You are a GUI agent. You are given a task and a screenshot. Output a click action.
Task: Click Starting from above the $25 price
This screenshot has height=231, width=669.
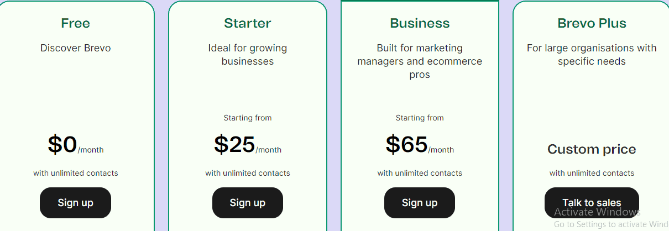[x=248, y=118]
